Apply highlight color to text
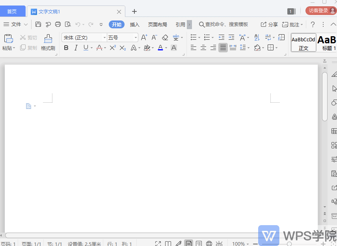The height and width of the screenshot is (246, 337). 147,47
